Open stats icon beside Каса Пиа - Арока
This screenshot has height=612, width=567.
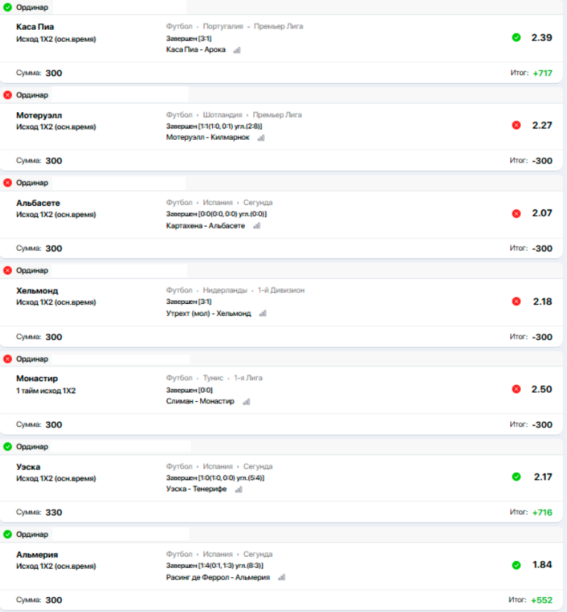click(x=237, y=50)
